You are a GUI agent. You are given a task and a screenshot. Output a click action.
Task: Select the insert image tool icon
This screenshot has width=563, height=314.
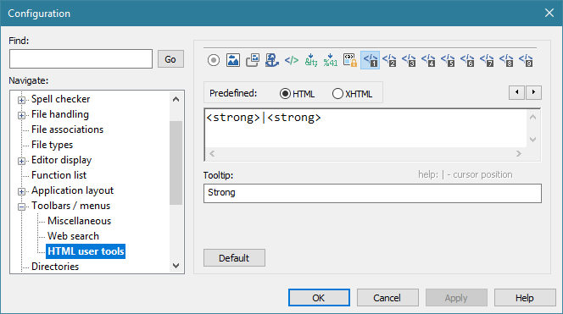click(x=233, y=60)
